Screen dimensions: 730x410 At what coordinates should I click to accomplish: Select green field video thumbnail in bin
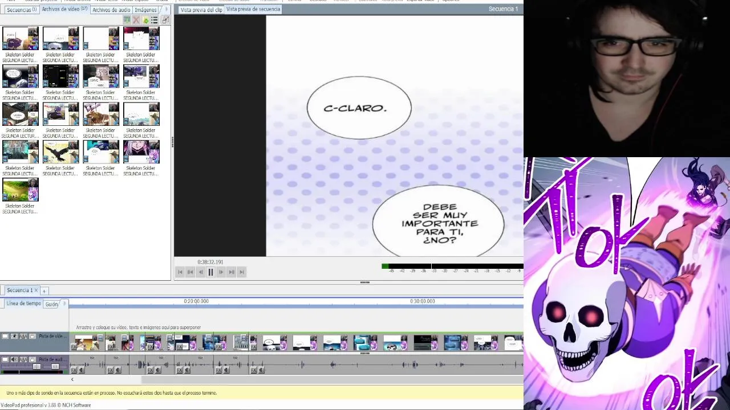click(21, 190)
